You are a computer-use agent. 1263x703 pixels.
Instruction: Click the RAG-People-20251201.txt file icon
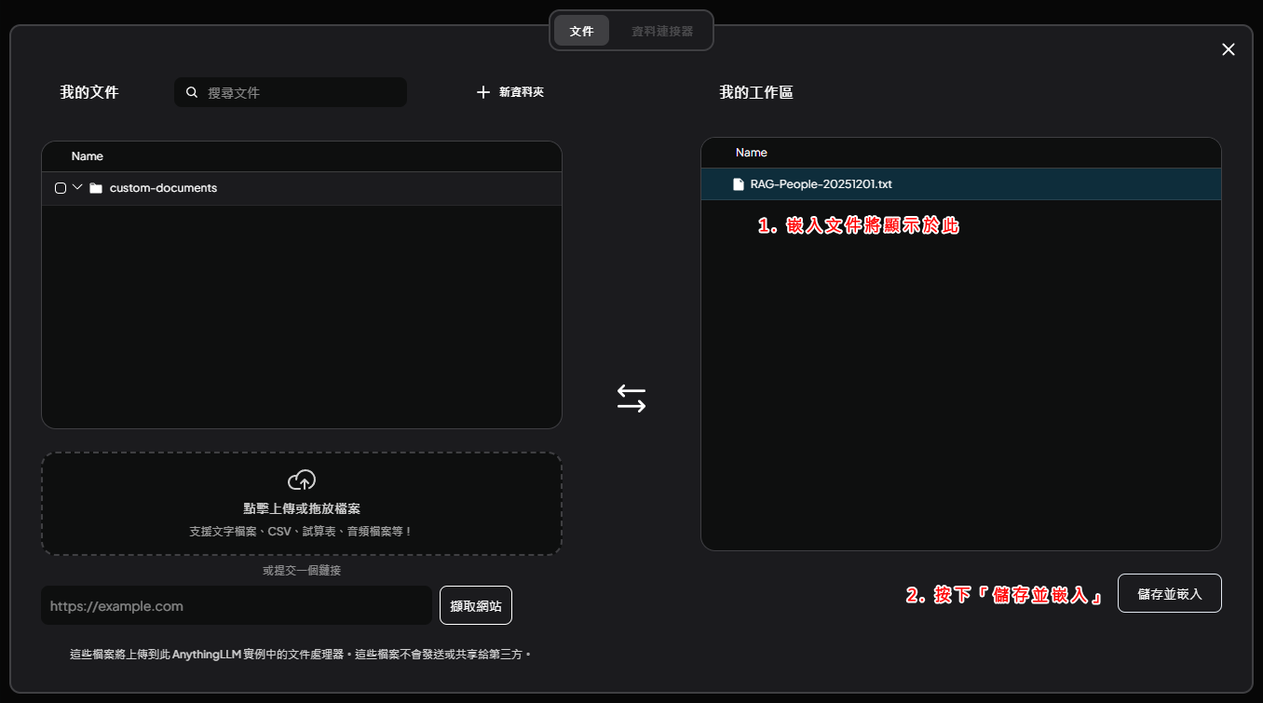[x=739, y=184]
